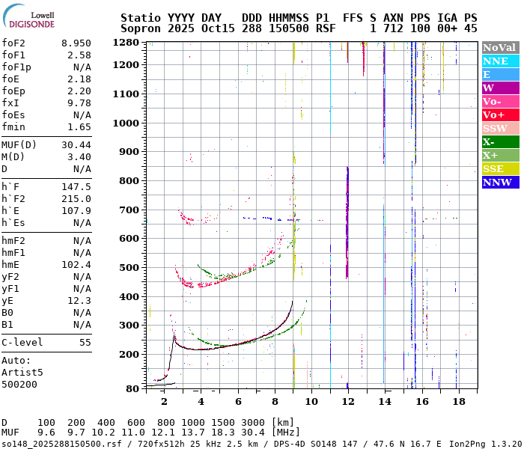This screenshot has width=524, height=449.
Task: Click the dark green X- legend entry
Action: tap(499, 141)
